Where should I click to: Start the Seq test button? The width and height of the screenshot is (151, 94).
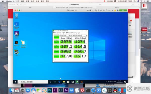pyautogui.click(x=56, y=51)
